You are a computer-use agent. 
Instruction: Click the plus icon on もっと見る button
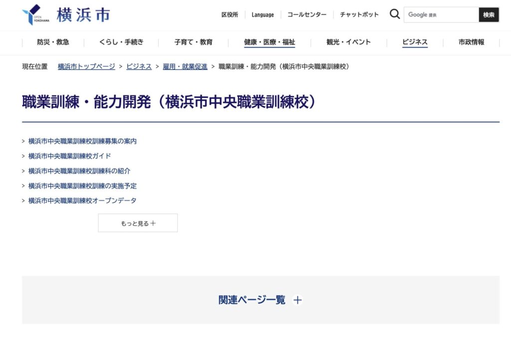click(x=153, y=223)
